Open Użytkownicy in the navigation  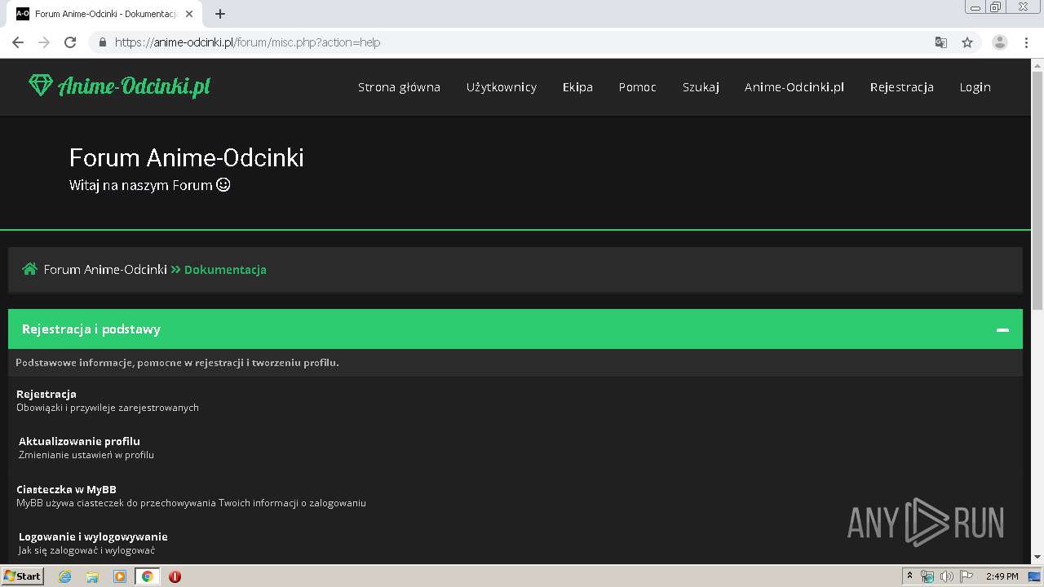[x=502, y=87]
